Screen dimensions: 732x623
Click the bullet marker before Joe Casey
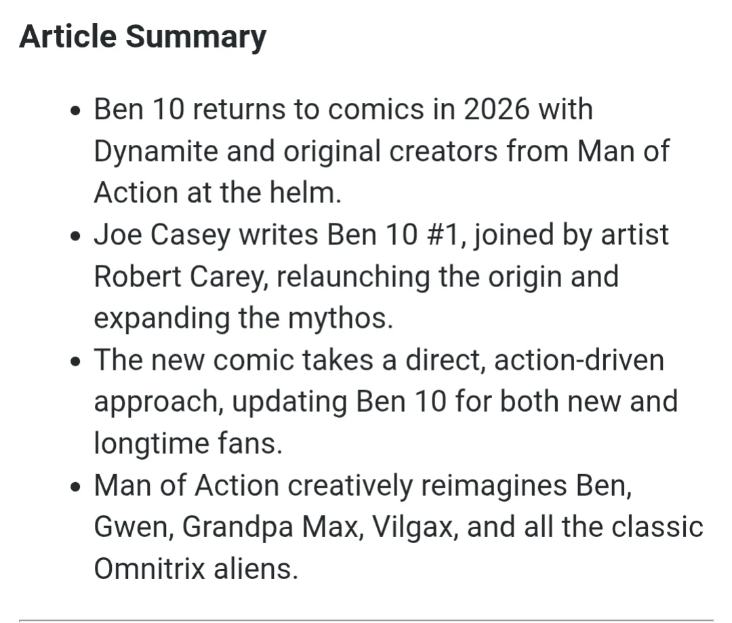pyautogui.click(x=77, y=237)
